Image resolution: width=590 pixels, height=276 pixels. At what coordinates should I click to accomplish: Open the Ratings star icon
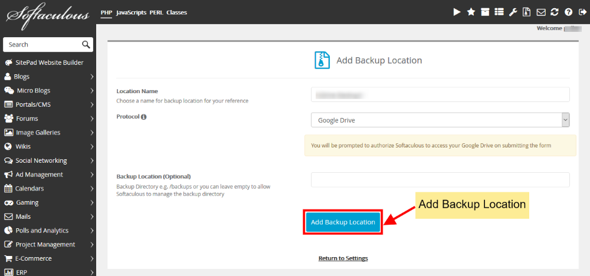[x=471, y=12]
